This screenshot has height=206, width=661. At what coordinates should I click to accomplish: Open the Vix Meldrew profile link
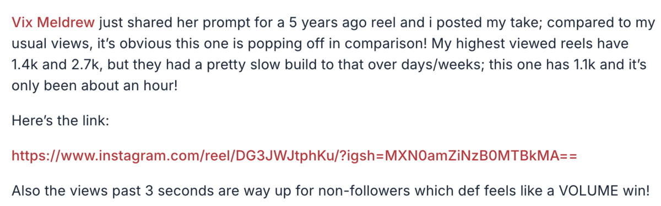53,24
